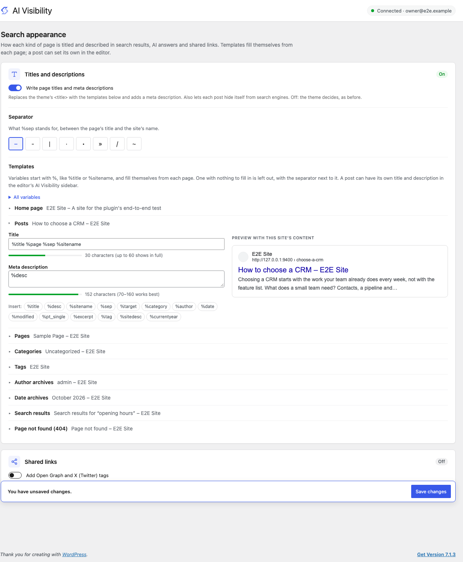Select the hyphen separator option

click(x=33, y=144)
